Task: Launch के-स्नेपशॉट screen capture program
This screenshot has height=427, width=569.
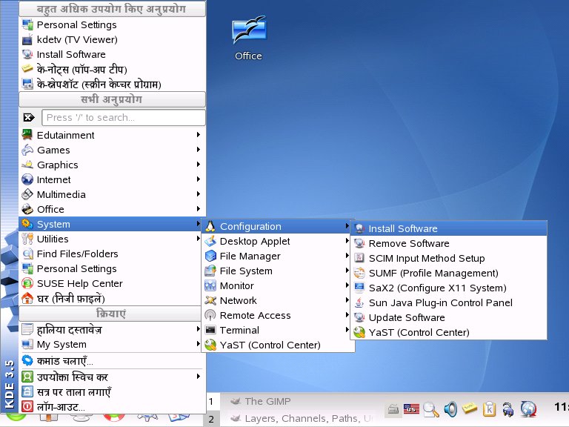Action: click(x=112, y=85)
